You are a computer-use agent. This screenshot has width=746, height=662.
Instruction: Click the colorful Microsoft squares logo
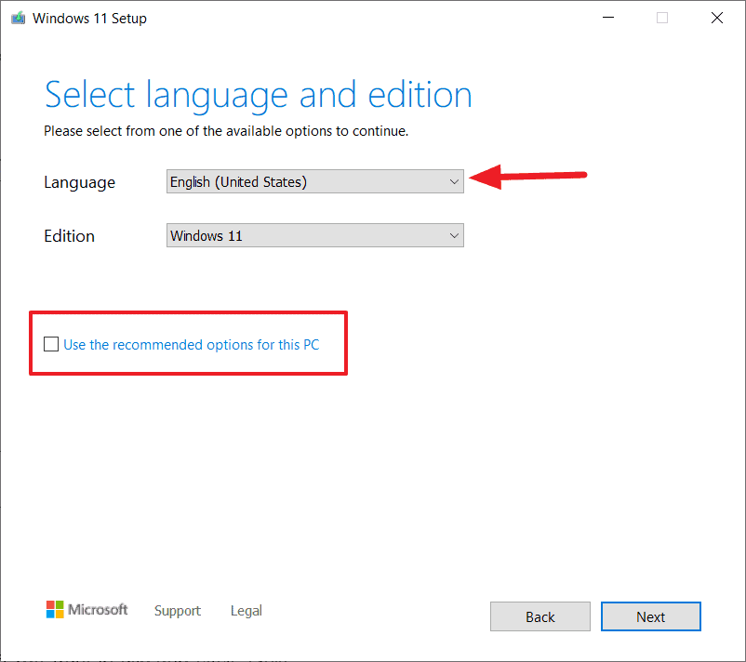coord(53,610)
